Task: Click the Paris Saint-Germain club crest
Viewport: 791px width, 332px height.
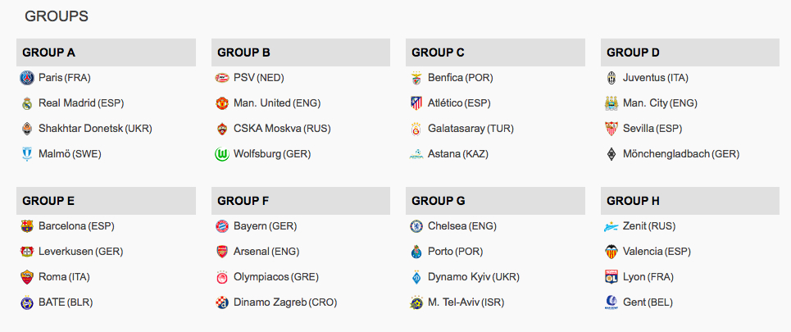Action: [27, 78]
